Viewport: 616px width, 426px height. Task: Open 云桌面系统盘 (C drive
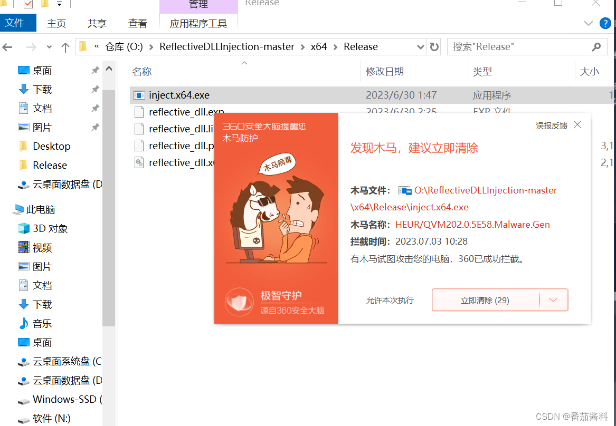click(x=67, y=362)
